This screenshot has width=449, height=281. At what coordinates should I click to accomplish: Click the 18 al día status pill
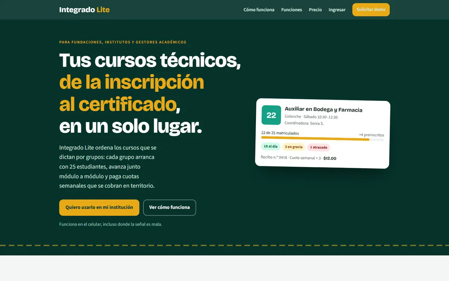click(271, 146)
